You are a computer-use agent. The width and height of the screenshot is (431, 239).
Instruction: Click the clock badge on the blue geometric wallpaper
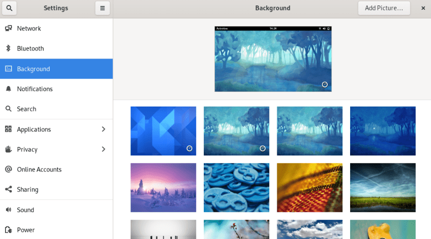click(x=189, y=148)
